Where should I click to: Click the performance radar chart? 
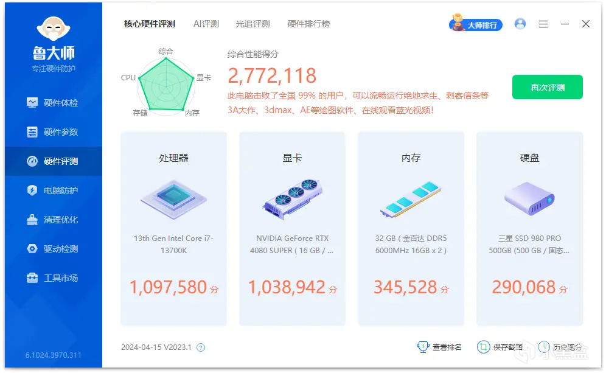[x=166, y=86]
